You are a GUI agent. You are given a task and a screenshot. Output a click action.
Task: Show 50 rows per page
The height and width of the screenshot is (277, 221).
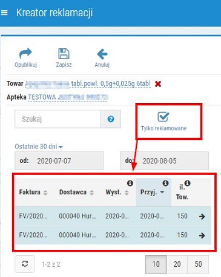coord(198,264)
